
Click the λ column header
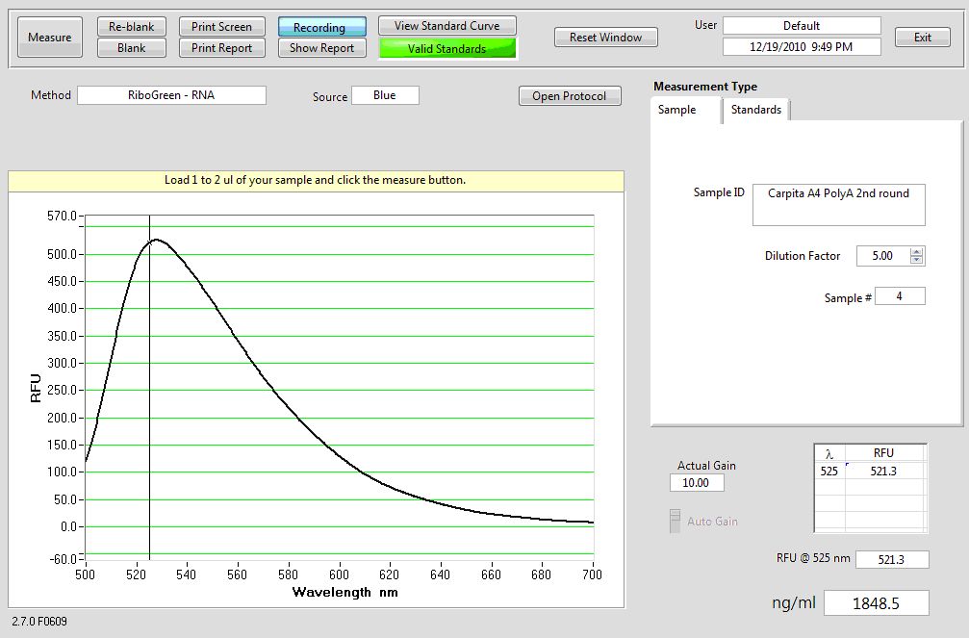point(829,454)
